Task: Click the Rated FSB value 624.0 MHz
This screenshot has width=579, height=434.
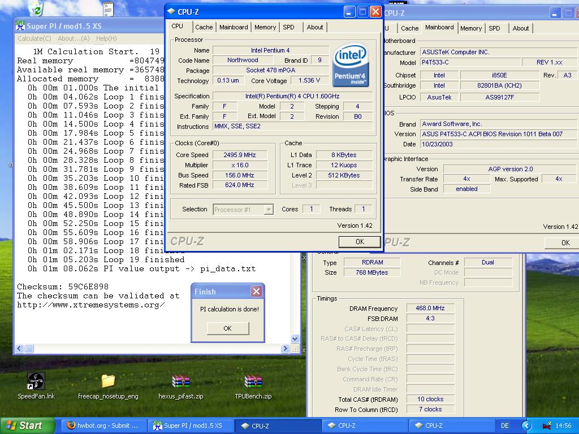Action: point(240,185)
